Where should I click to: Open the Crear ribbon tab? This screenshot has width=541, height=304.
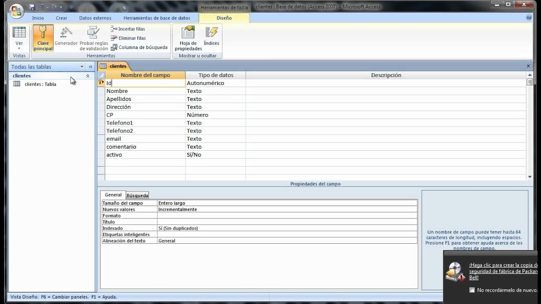[x=62, y=18]
